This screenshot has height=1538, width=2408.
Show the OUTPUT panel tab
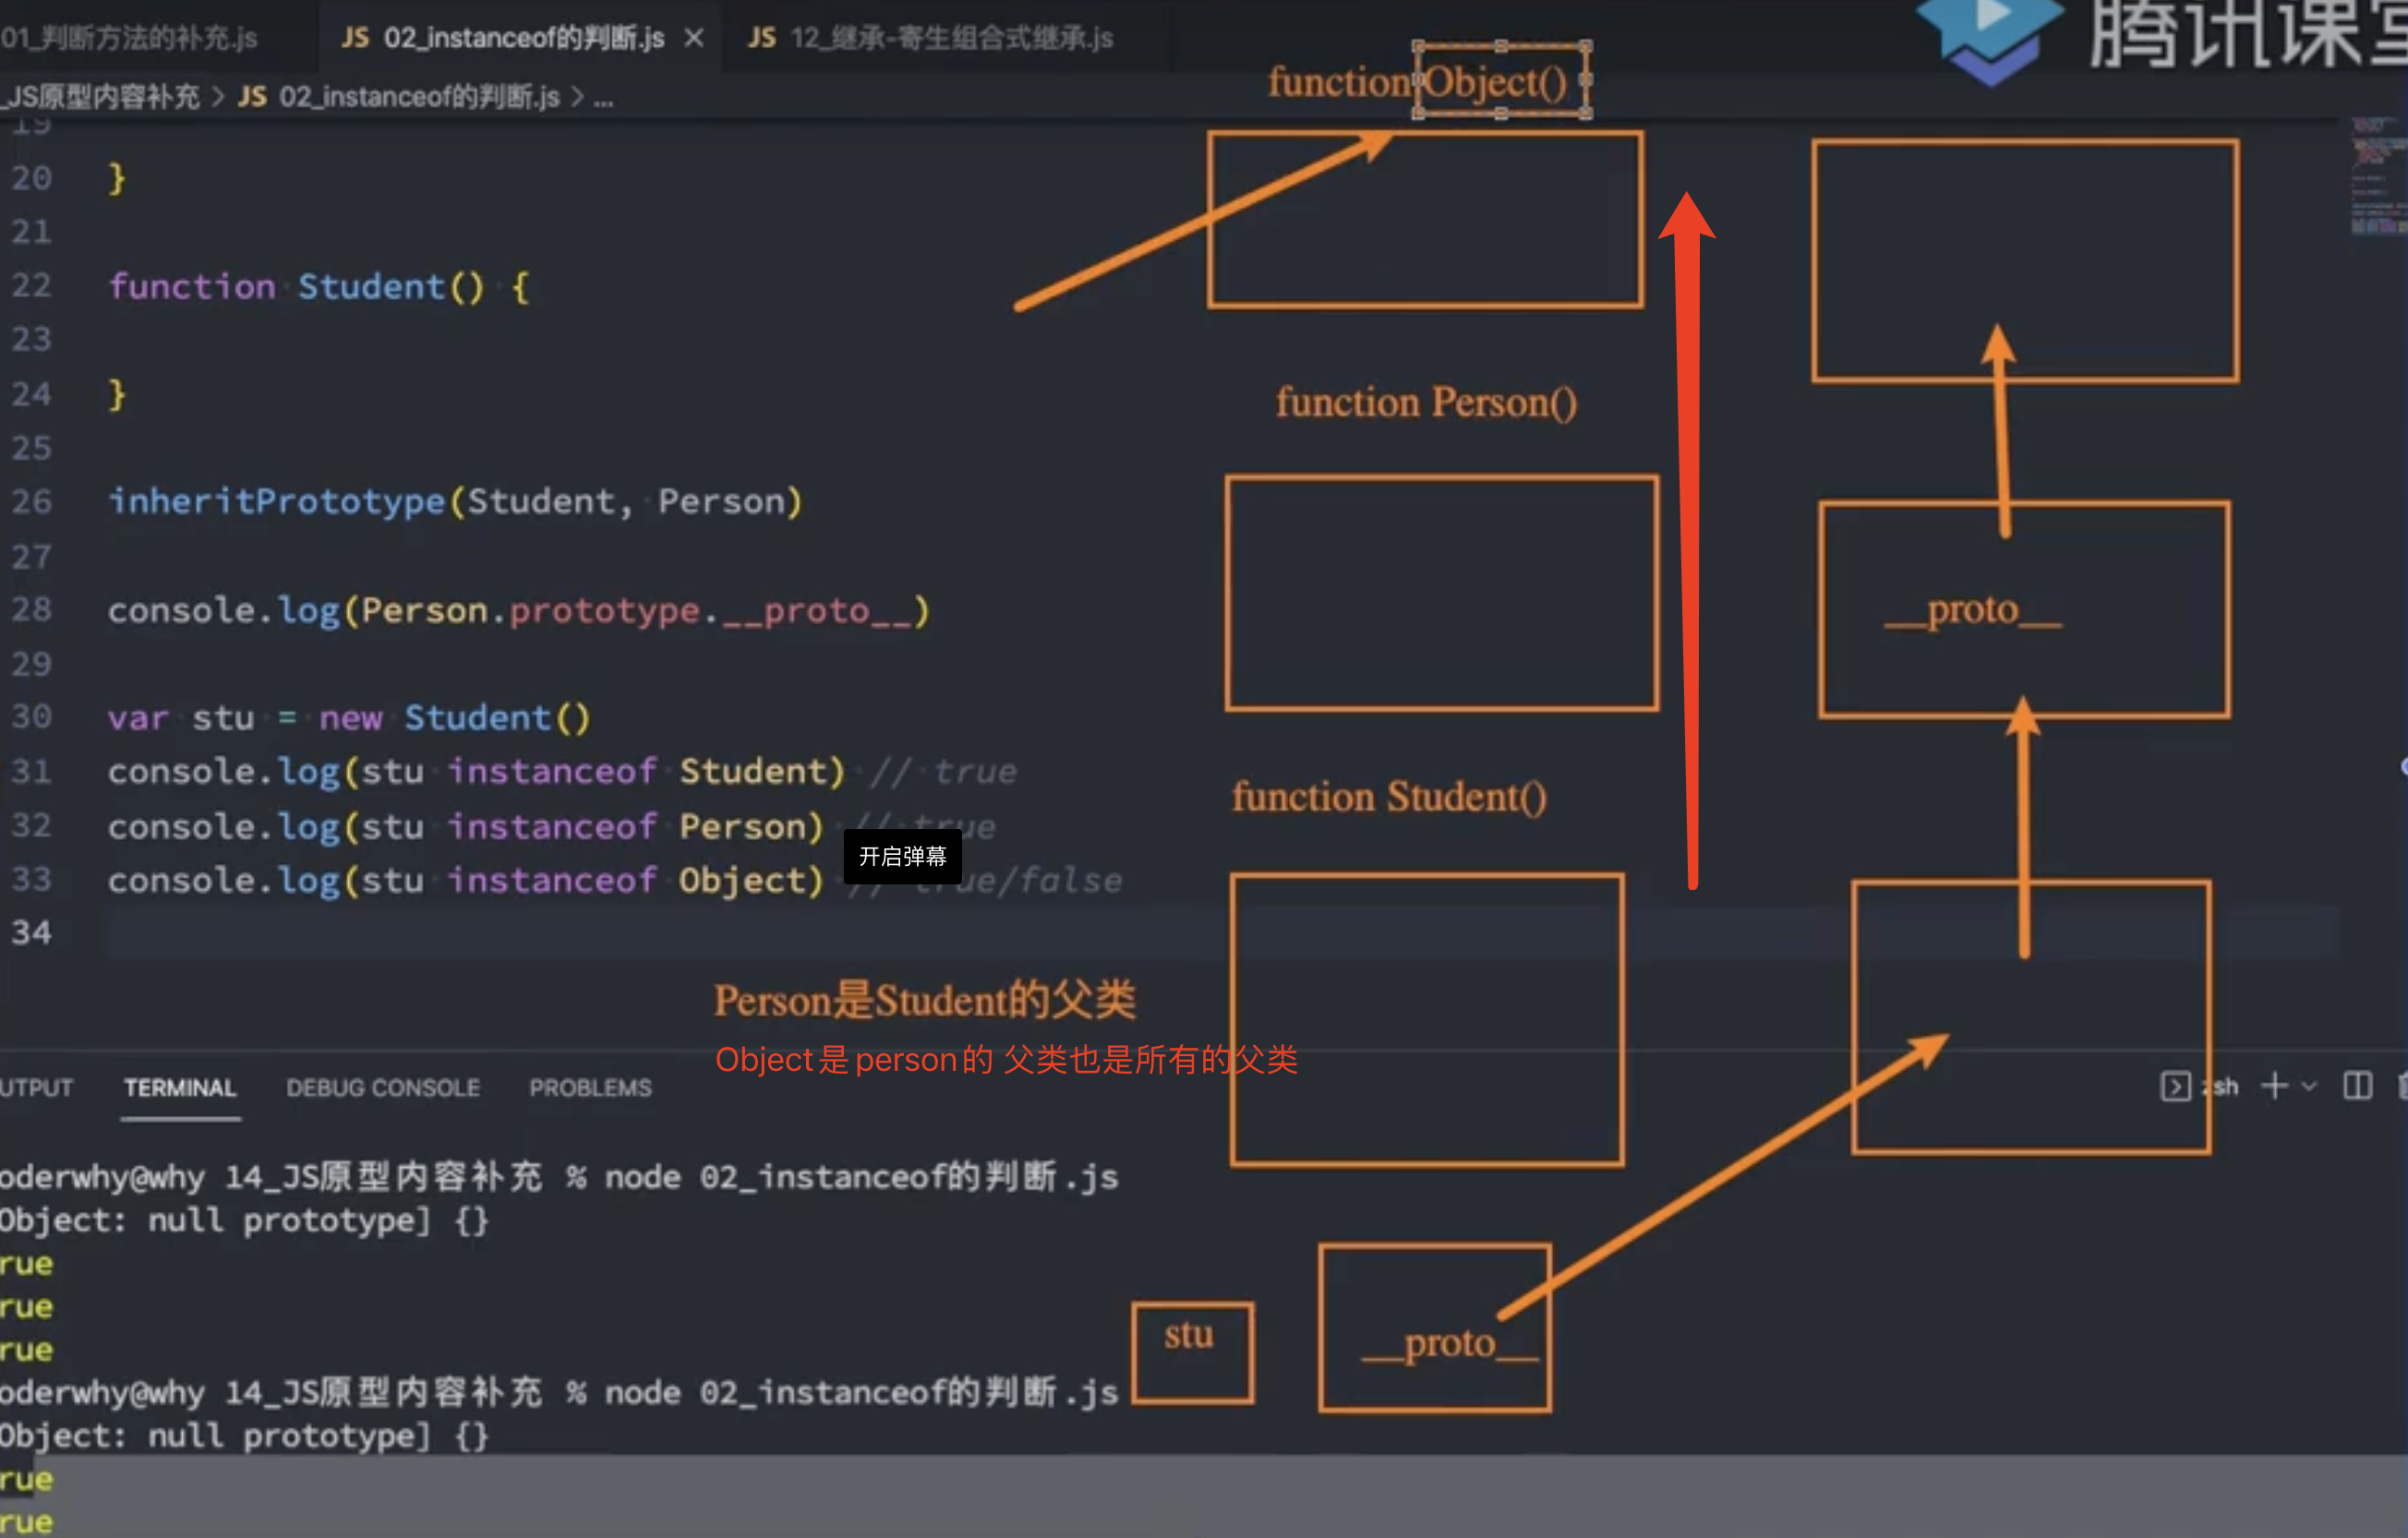tap(36, 1088)
